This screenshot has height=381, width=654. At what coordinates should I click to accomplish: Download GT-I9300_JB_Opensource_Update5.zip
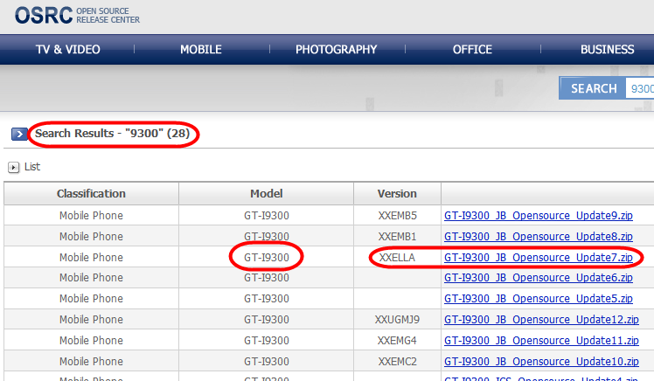pos(539,299)
